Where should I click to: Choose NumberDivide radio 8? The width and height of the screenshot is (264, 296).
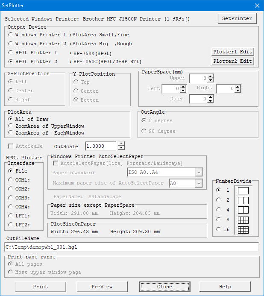coord(218,220)
